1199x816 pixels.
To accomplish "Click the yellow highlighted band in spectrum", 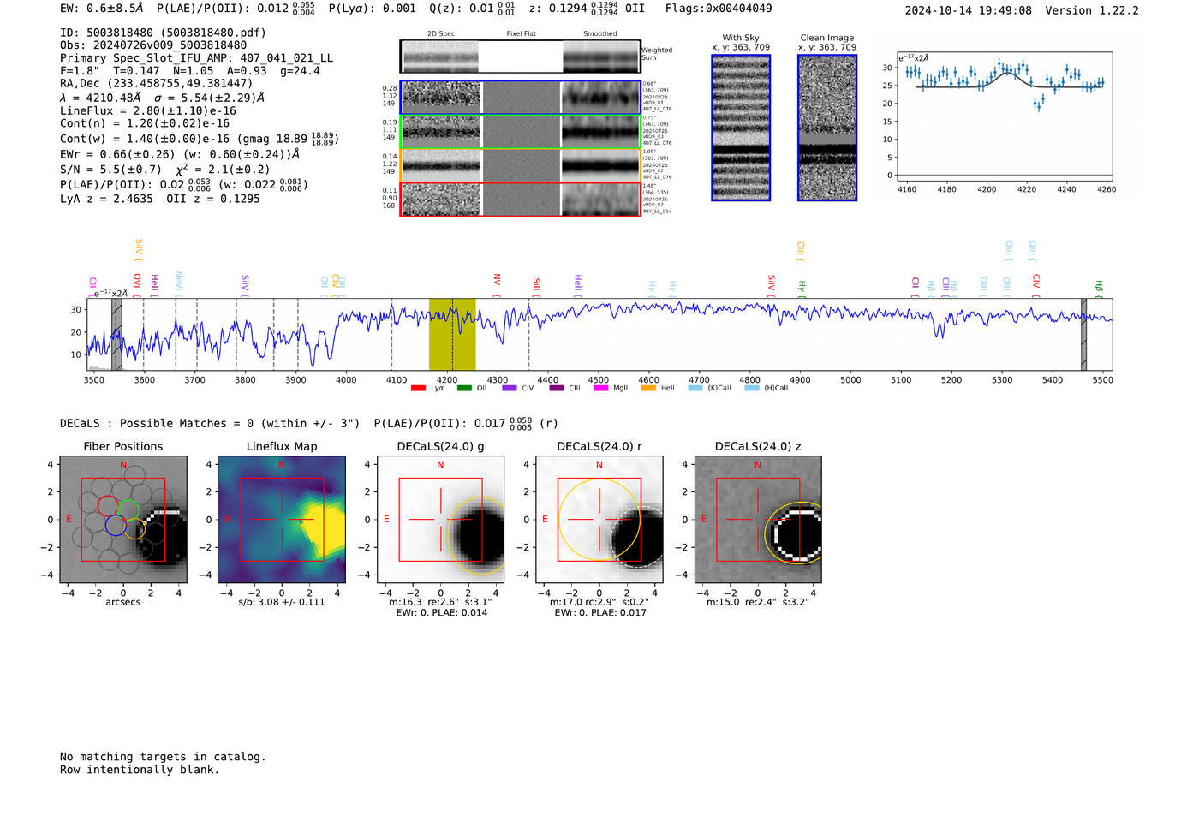I will (x=452, y=334).
